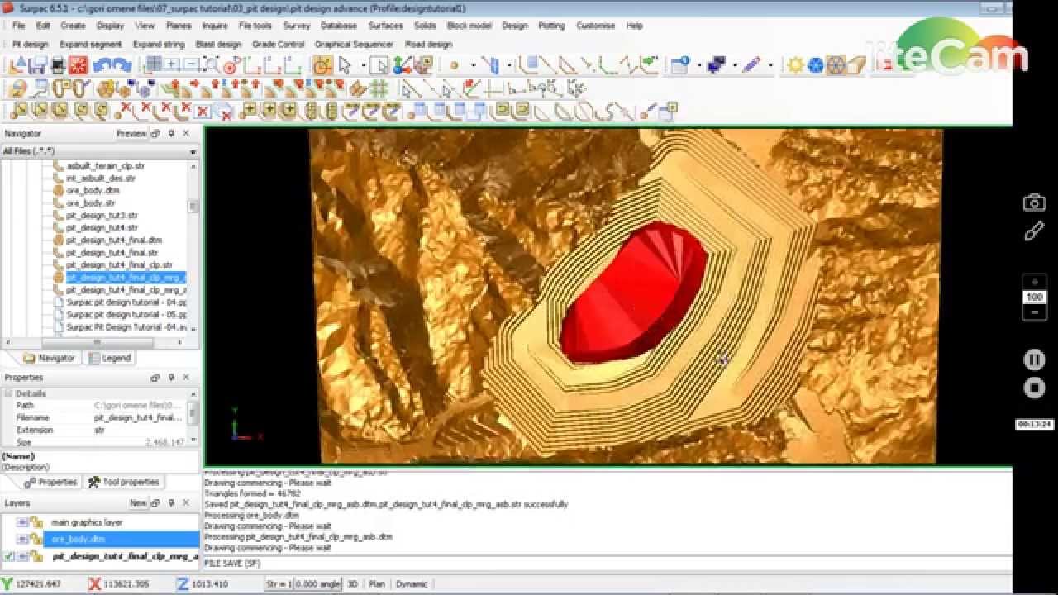
Task: Click the LiteCam pen draw icon
Action: (x=1034, y=232)
